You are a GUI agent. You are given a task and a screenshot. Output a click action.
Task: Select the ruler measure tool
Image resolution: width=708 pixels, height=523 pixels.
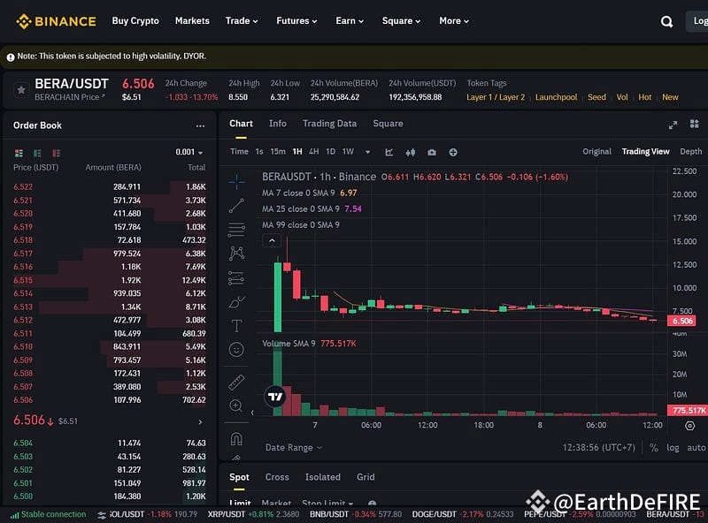coord(236,382)
